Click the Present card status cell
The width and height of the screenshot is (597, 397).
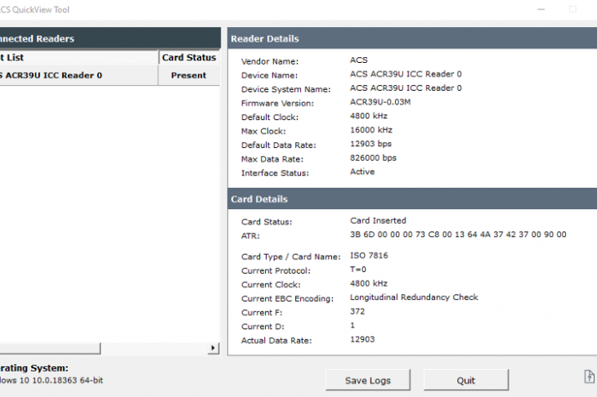[x=189, y=75]
